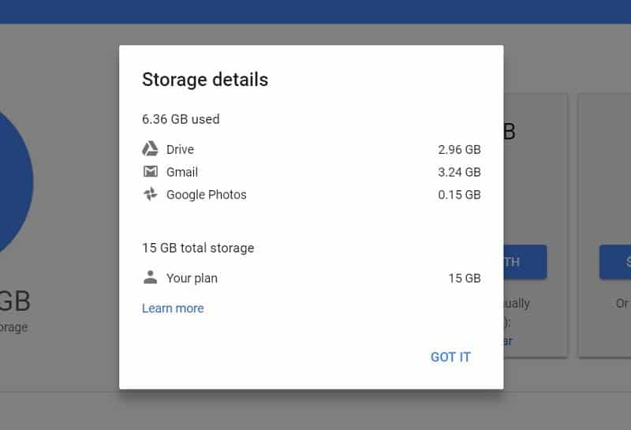This screenshot has height=430, width=631.
Task: Click the dark blue top header bar
Action: point(315,11)
